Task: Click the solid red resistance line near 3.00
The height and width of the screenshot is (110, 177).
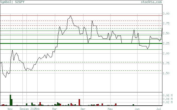Action: click(x=81, y=16)
